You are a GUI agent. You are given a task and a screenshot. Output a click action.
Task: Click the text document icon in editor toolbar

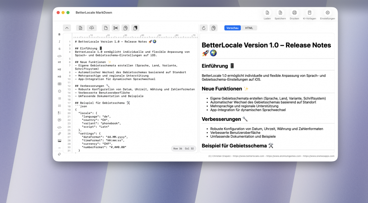[x=80, y=28]
